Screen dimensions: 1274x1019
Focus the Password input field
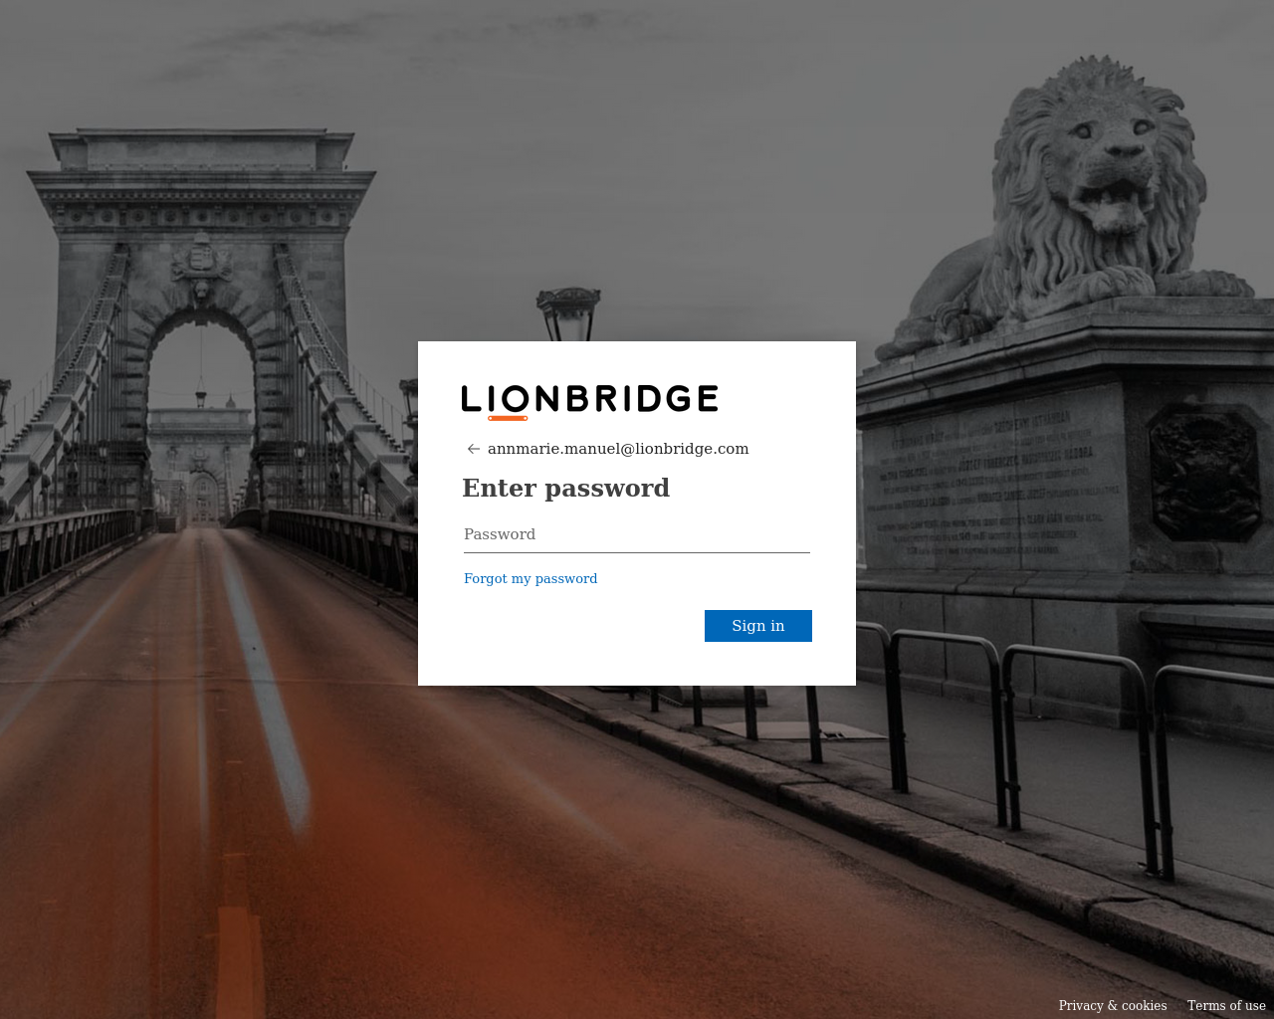[637, 534]
